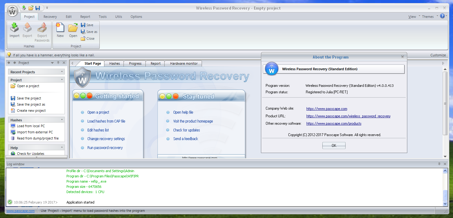Switch to the Hardware monitor tab
The width and height of the screenshot is (453, 218).
click(x=184, y=63)
